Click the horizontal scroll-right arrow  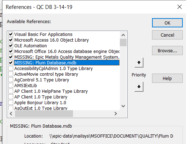[x=116, y=113]
